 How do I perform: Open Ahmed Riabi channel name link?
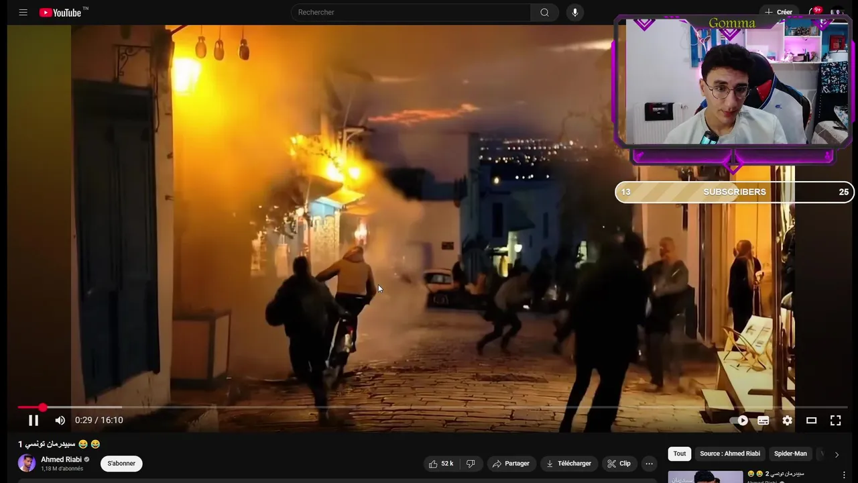pos(61,460)
